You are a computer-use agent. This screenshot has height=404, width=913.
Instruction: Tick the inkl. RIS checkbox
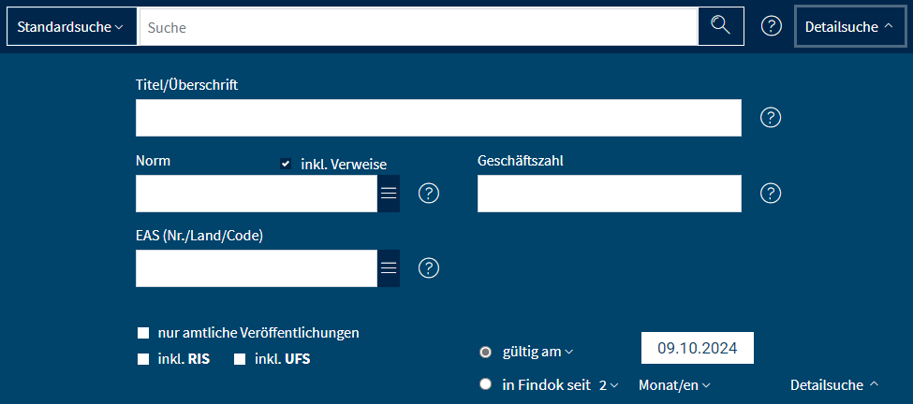[143, 358]
